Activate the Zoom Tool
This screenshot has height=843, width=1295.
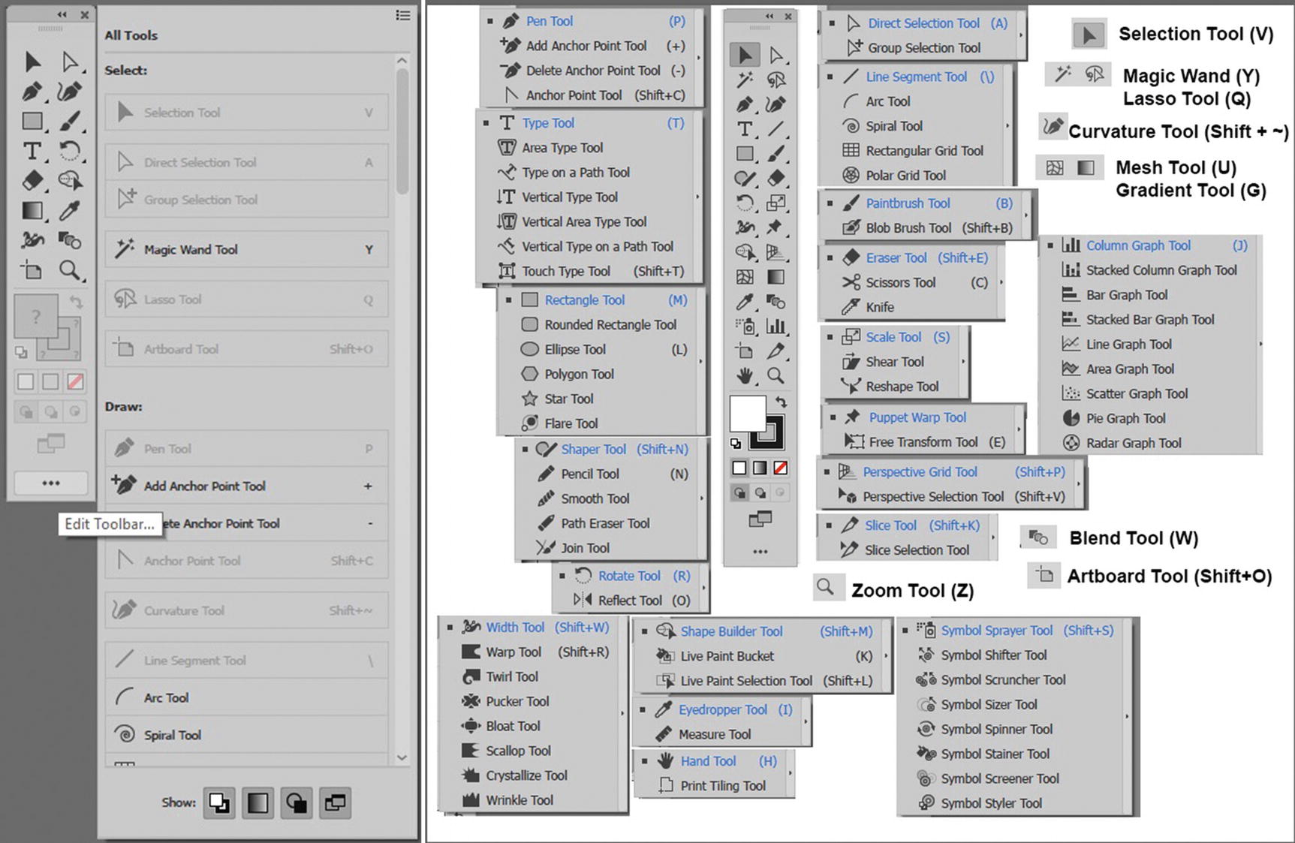(828, 586)
